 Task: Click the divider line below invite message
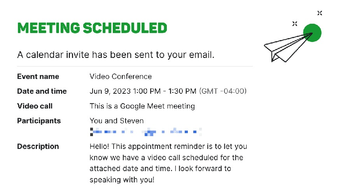135,66
